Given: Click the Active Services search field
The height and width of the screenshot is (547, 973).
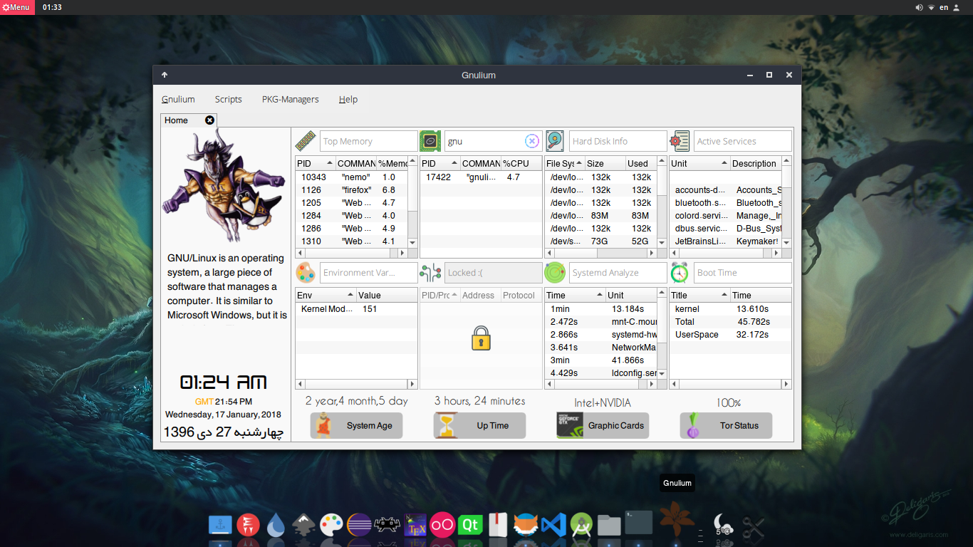Looking at the screenshot, I should [x=743, y=141].
